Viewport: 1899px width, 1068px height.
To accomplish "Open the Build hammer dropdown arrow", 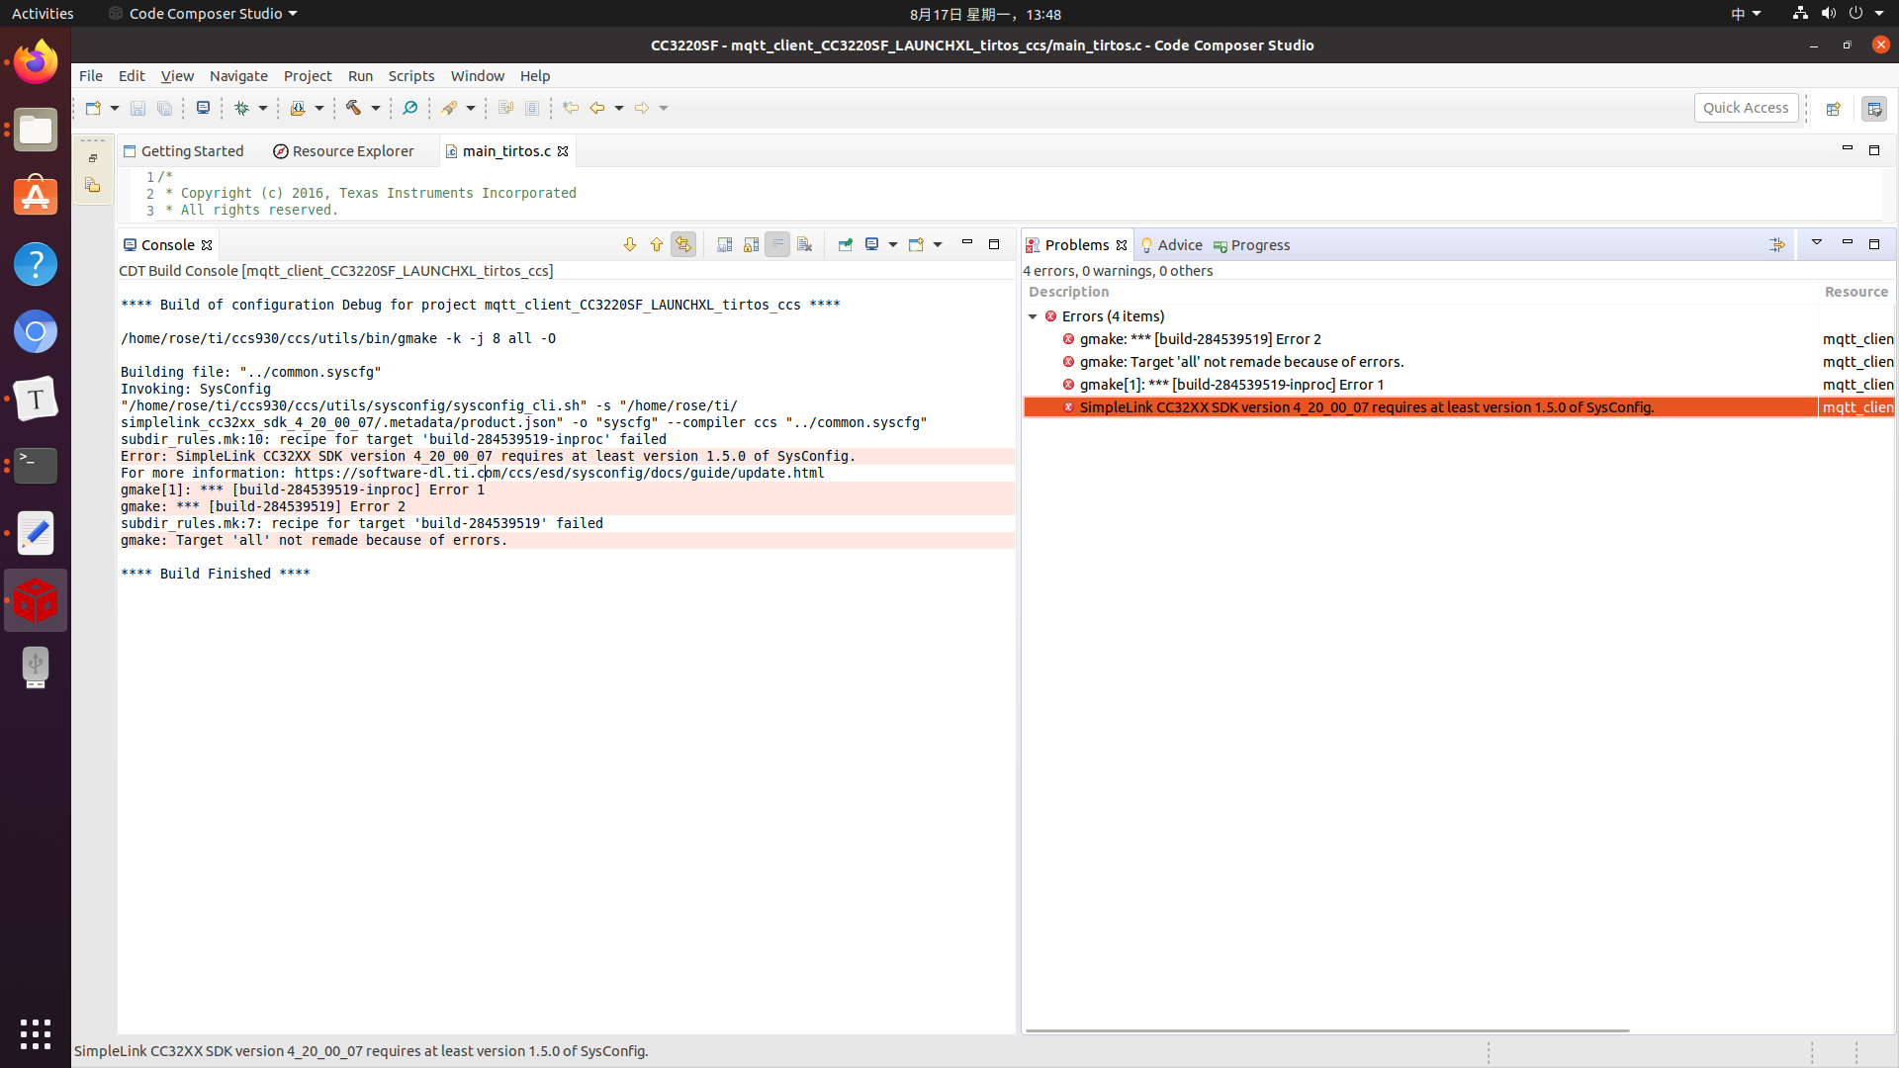I will tap(376, 108).
